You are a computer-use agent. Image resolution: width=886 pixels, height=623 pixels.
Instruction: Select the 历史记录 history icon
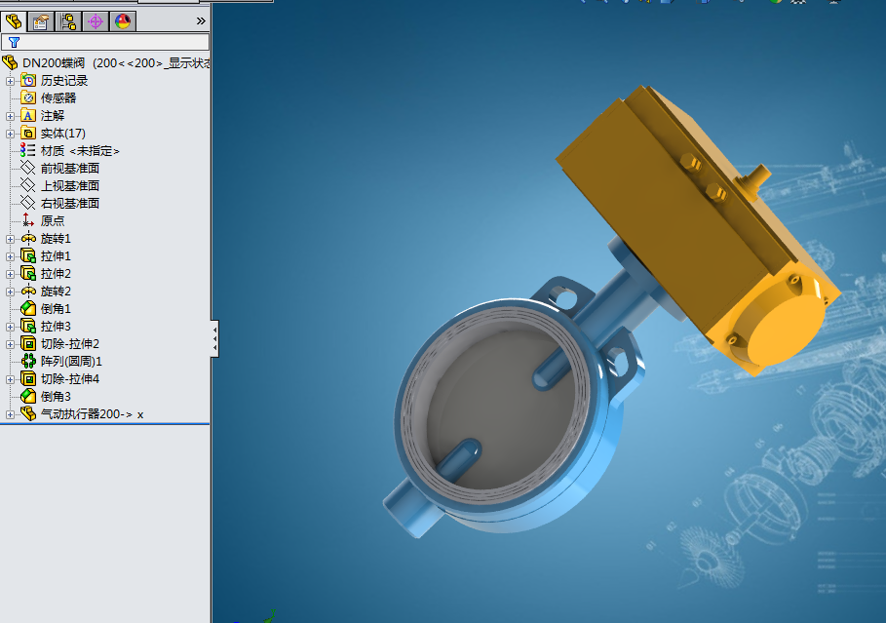[28, 81]
